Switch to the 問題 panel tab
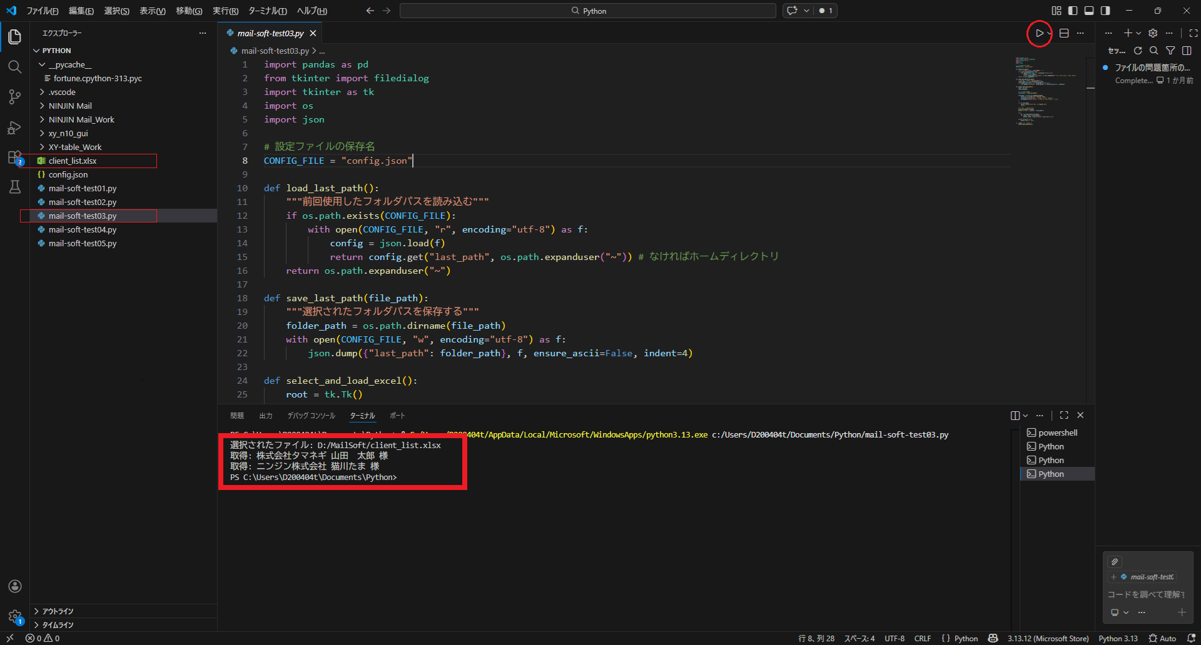This screenshot has height=645, width=1201. 237,416
